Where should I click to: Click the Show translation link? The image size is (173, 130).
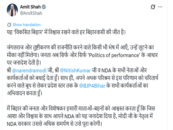coord(26,25)
